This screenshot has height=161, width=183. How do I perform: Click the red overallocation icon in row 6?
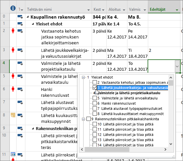[x=13, y=89]
